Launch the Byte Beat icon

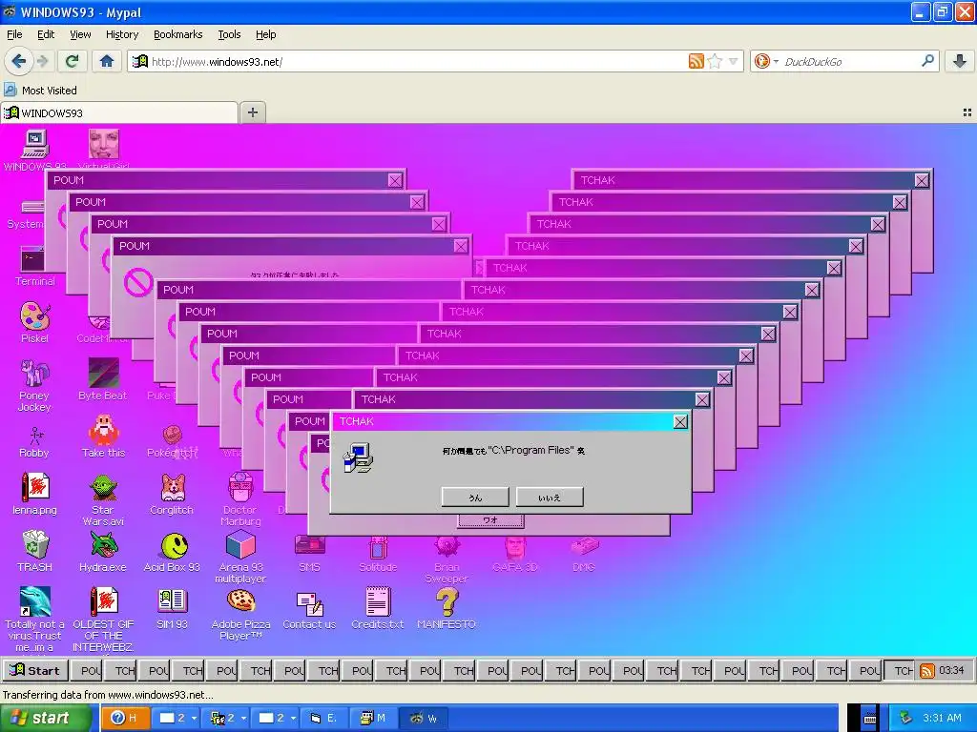pyautogui.click(x=103, y=373)
